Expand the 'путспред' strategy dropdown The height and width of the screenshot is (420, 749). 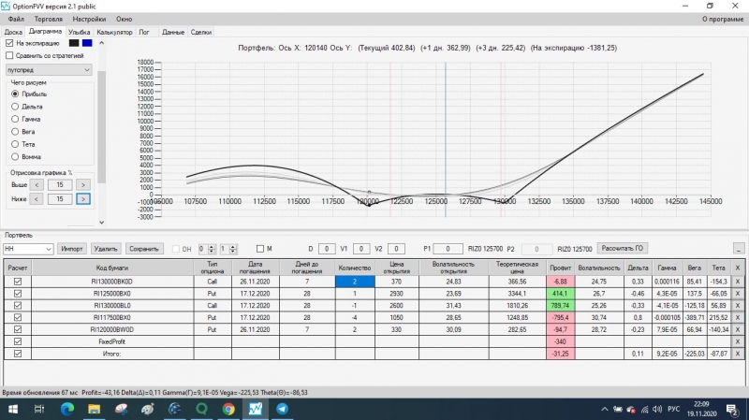tap(49, 69)
